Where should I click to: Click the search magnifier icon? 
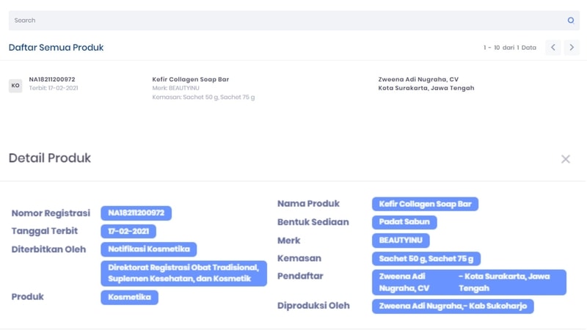571,21
